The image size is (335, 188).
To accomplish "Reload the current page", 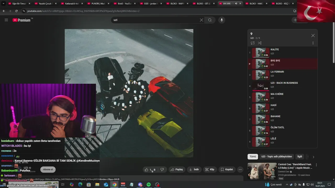I will pos(16,11).
